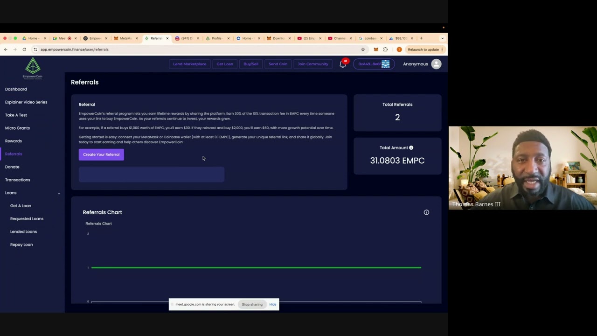Click the Total Referrals count 2
Screen dimensions: 597x336
pos(397,117)
